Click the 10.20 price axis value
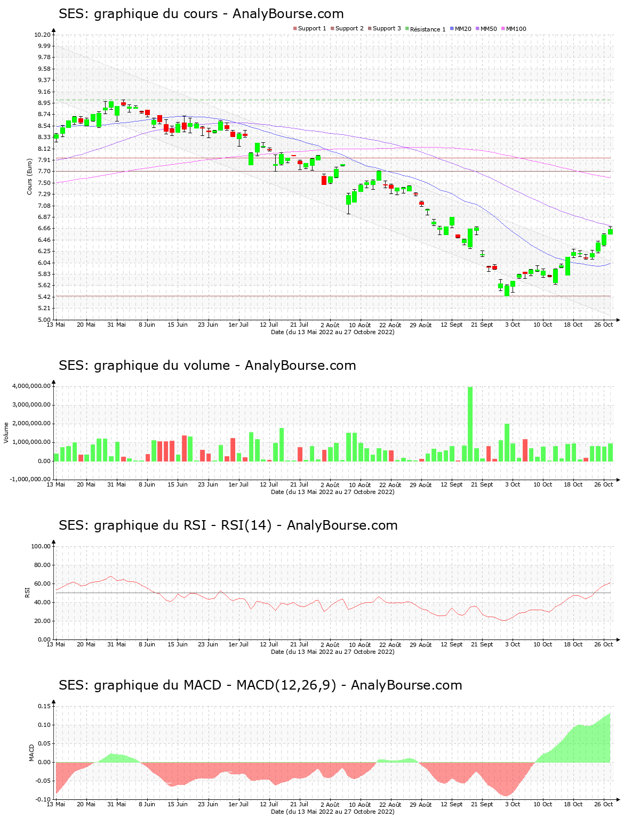The height and width of the screenshot is (826, 640). pos(43,35)
